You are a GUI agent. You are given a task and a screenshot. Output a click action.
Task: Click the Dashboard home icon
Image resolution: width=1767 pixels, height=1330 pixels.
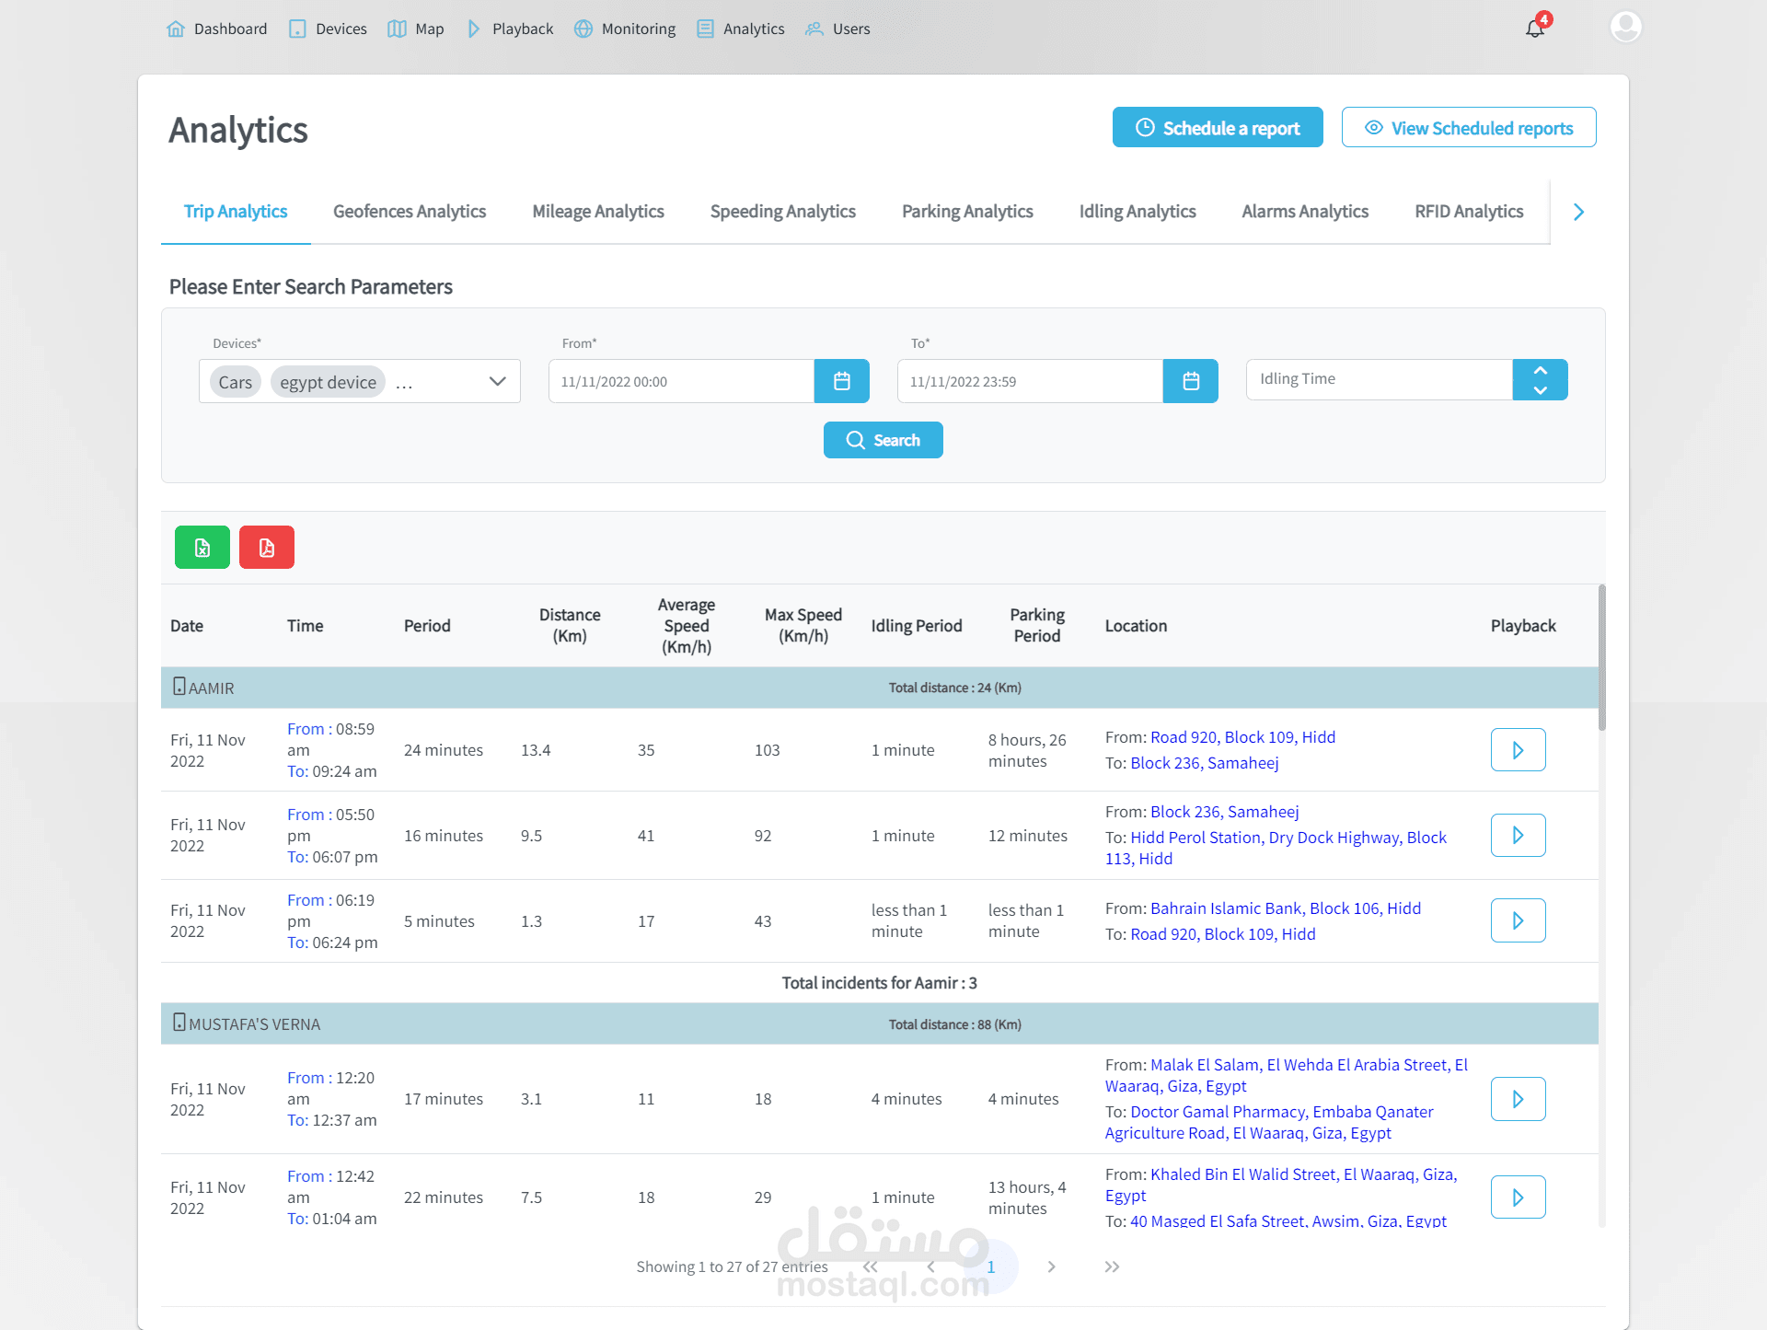pyautogui.click(x=176, y=29)
